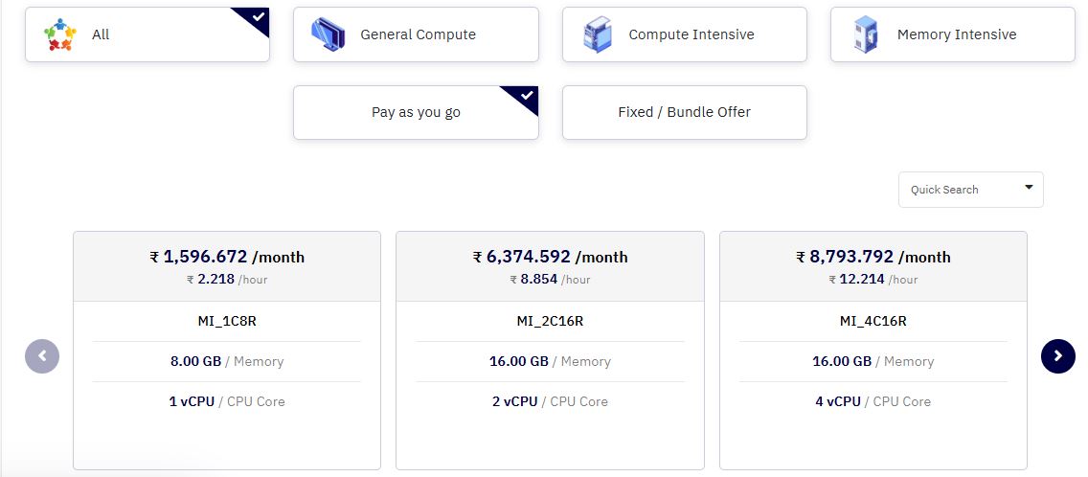Filter by Memory Intensive category
The image size is (1088, 477).
coord(953,34)
